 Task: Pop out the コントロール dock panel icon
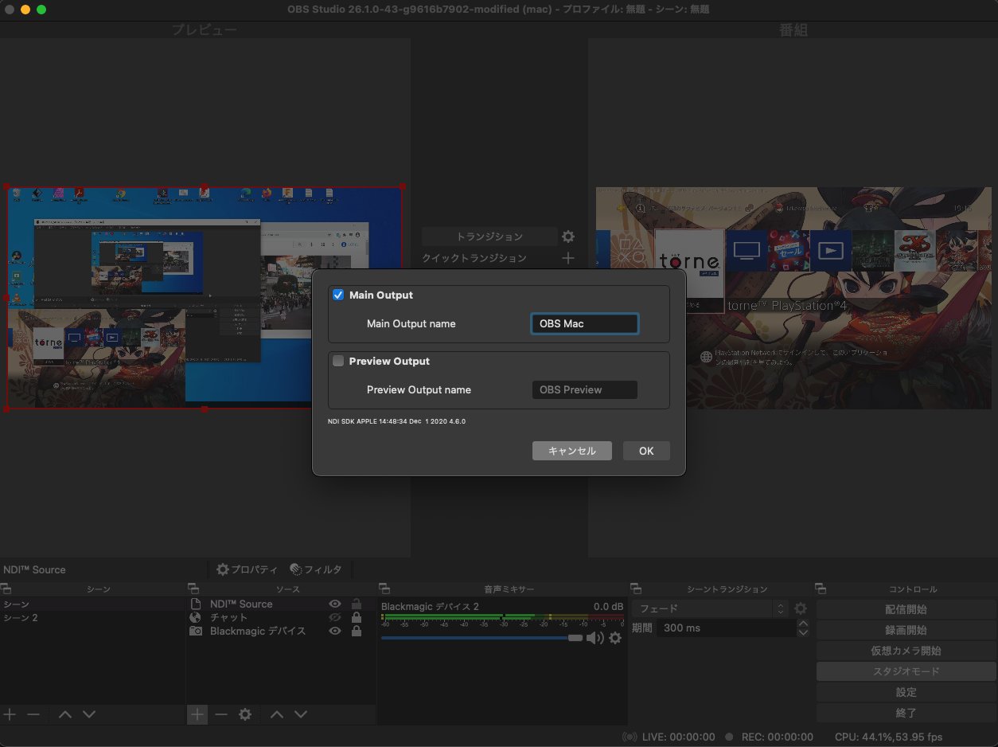822,589
